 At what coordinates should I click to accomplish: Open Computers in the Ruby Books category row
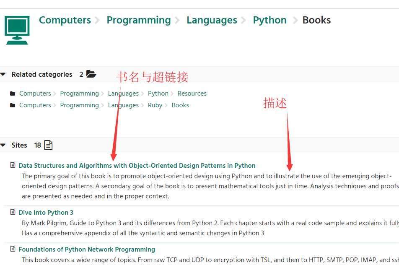click(35, 105)
